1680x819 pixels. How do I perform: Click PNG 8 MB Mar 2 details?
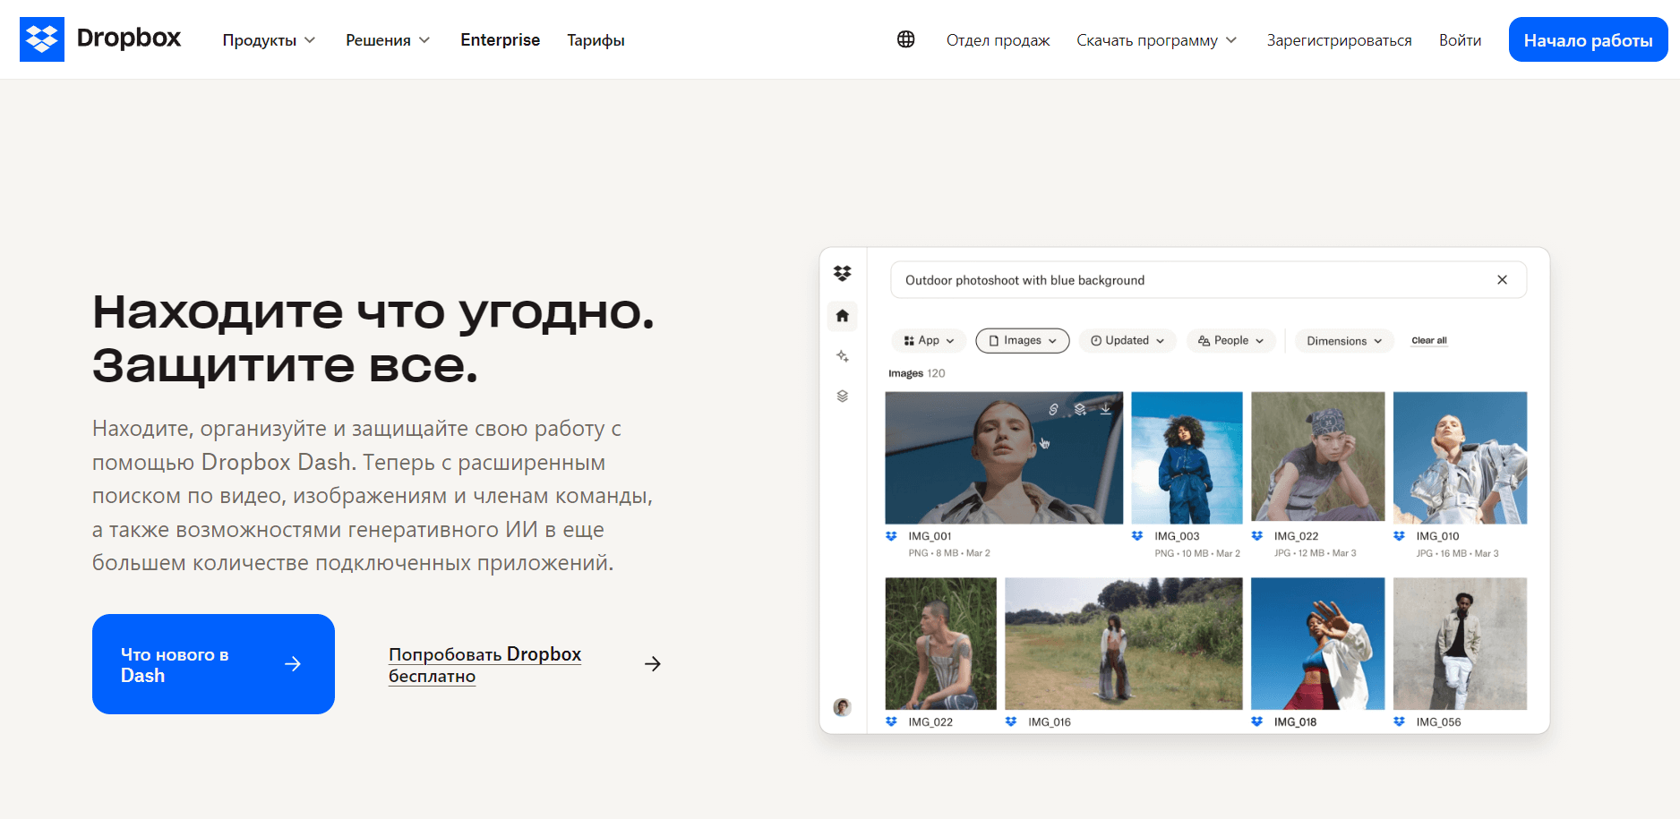coord(949,553)
